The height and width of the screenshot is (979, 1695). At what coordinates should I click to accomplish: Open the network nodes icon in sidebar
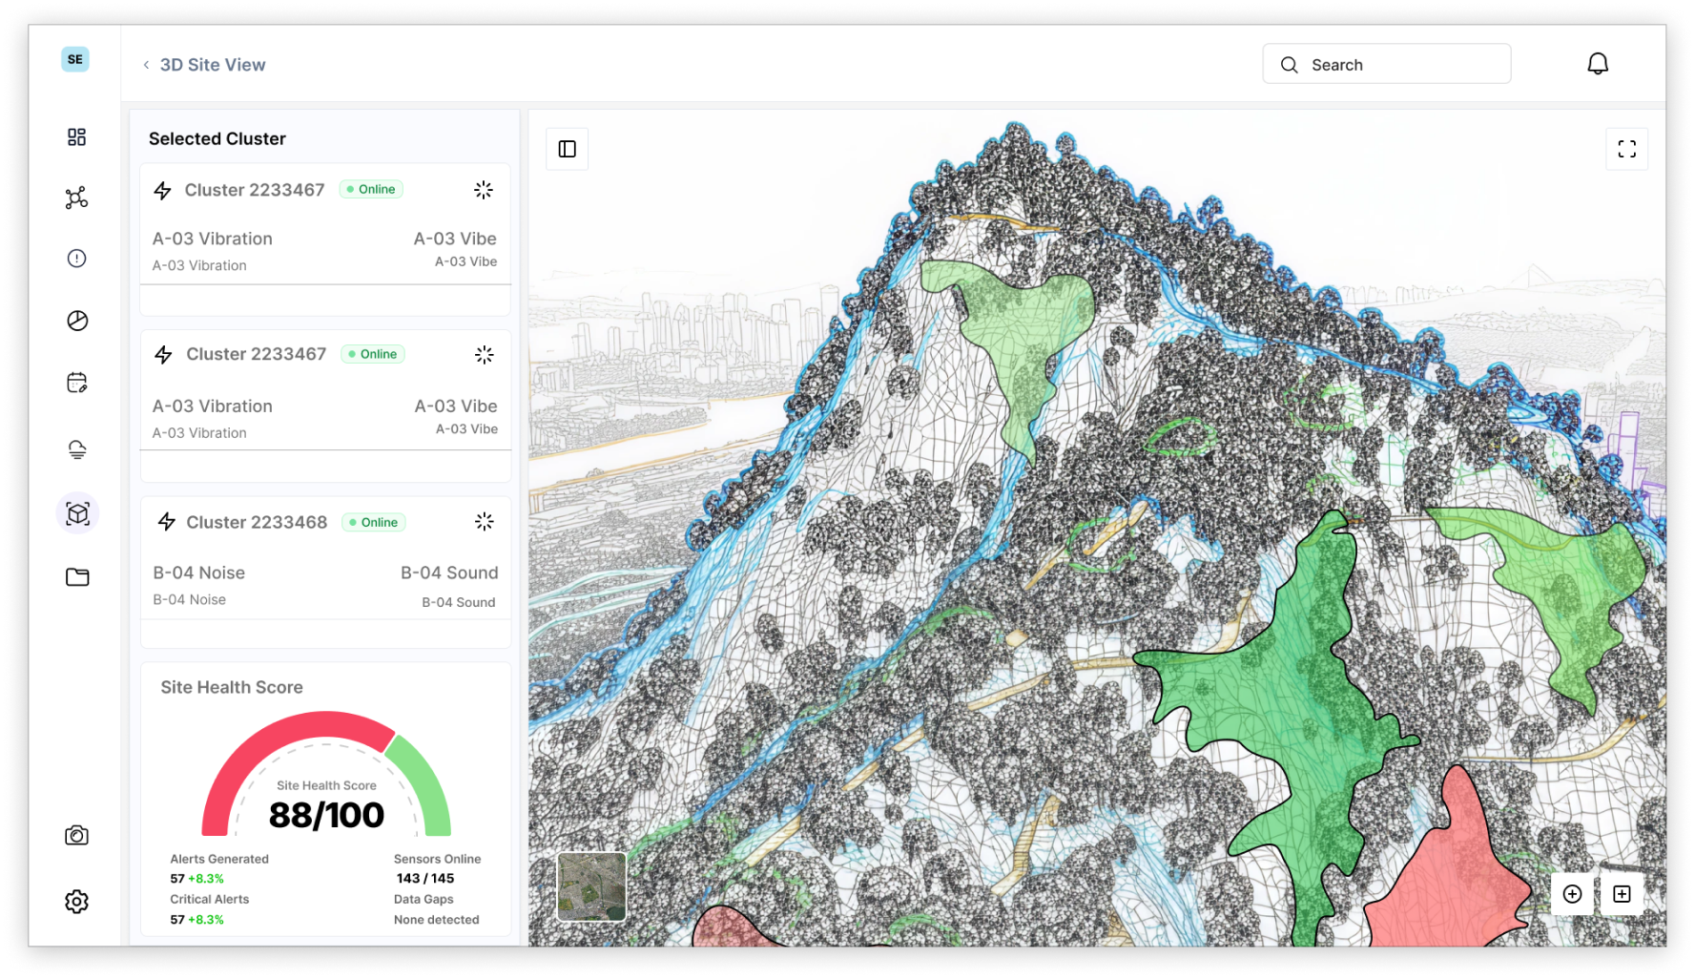76,198
